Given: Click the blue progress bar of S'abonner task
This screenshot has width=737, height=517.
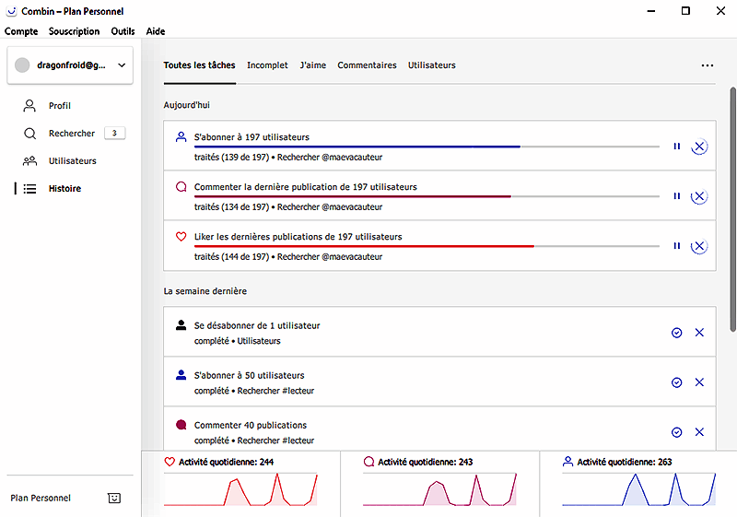Looking at the screenshot, I should point(427,147).
